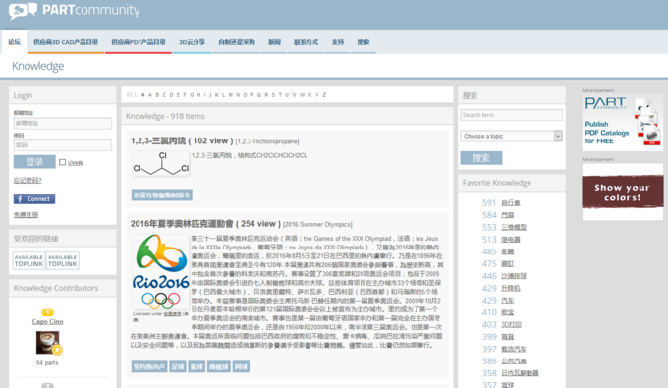Focus the password input field
Screen dimensions: 668x388
point(63,145)
